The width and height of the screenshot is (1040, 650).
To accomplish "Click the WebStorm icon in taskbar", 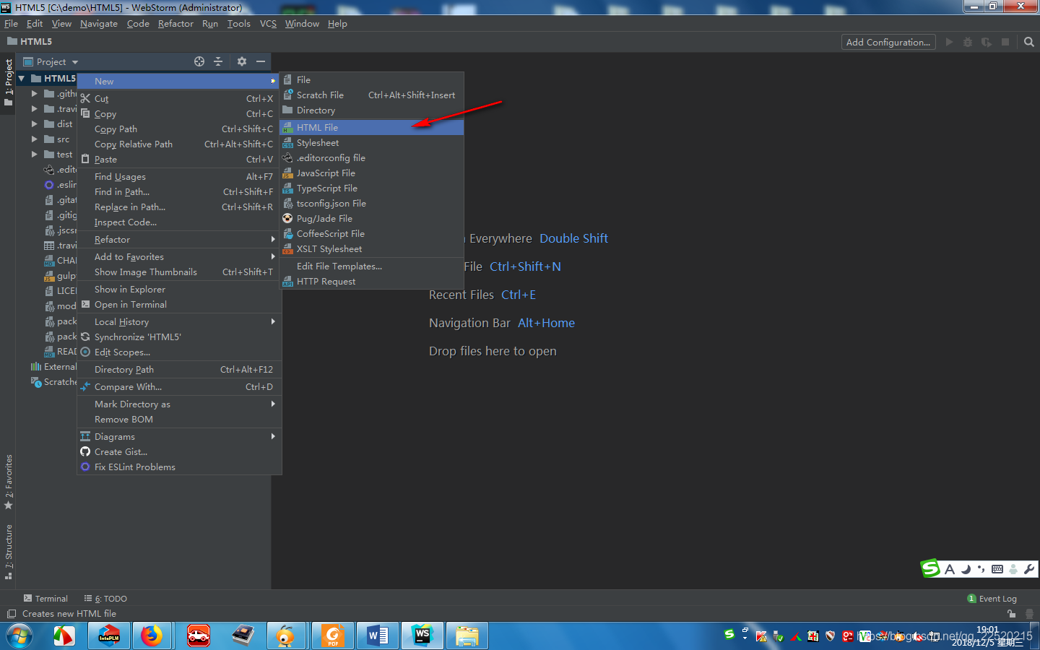I will click(422, 636).
